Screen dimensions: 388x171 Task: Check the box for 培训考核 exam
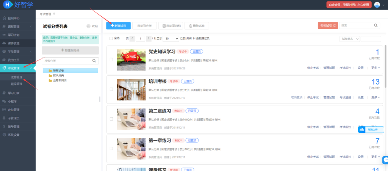point(111,89)
